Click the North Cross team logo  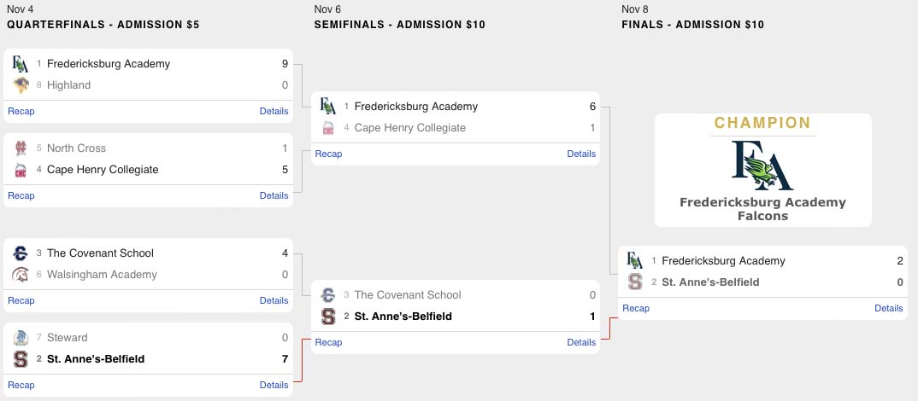tap(21, 148)
